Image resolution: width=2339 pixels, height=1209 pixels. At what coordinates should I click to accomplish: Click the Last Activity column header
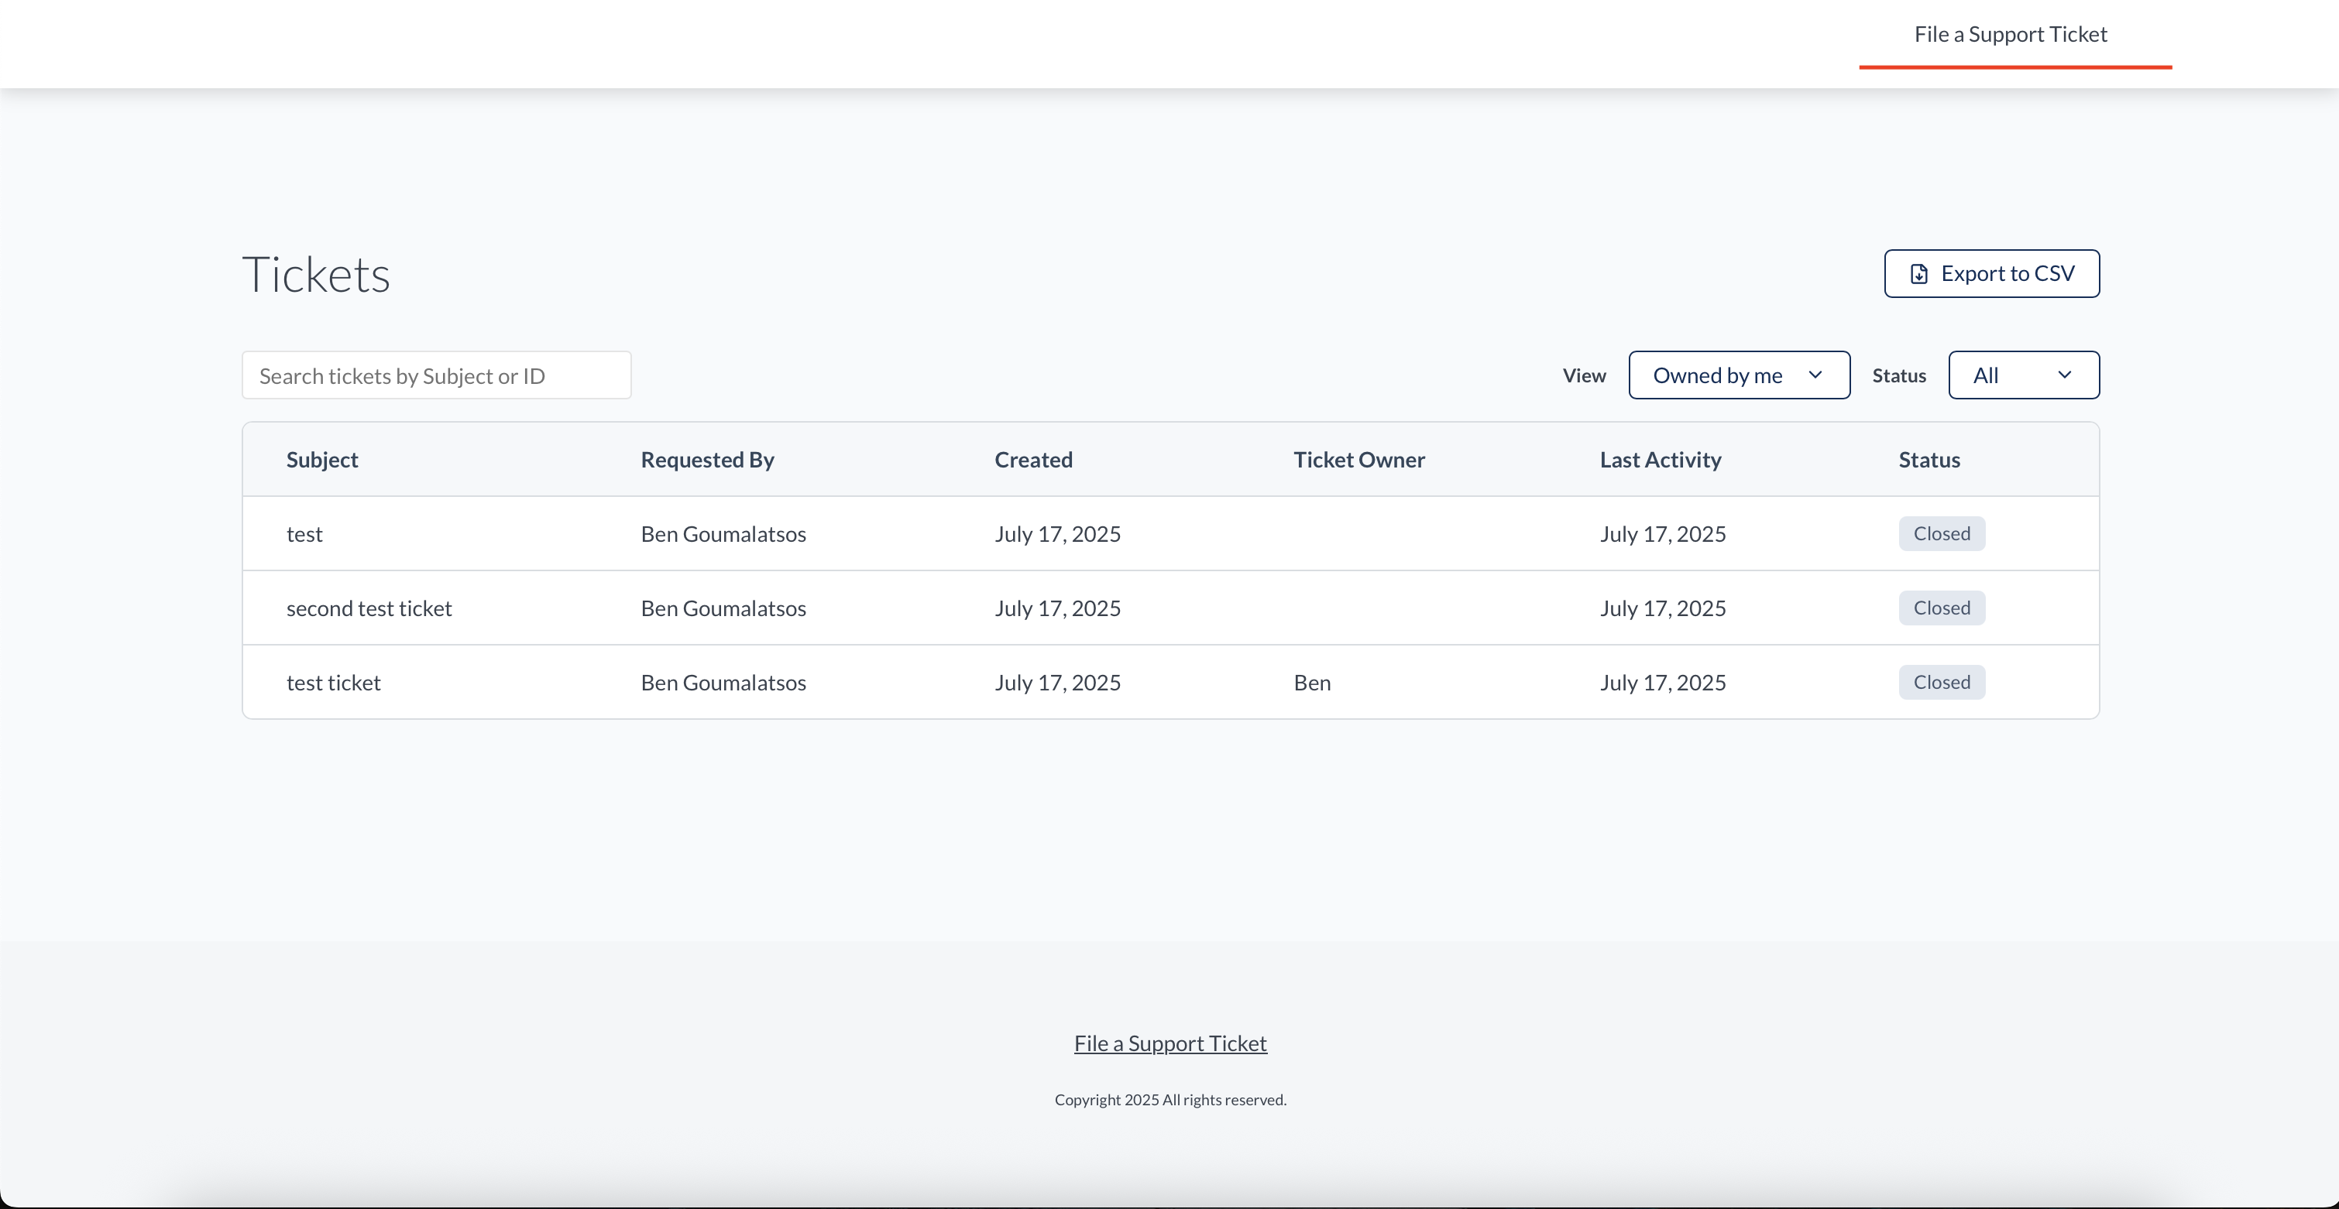click(1660, 459)
